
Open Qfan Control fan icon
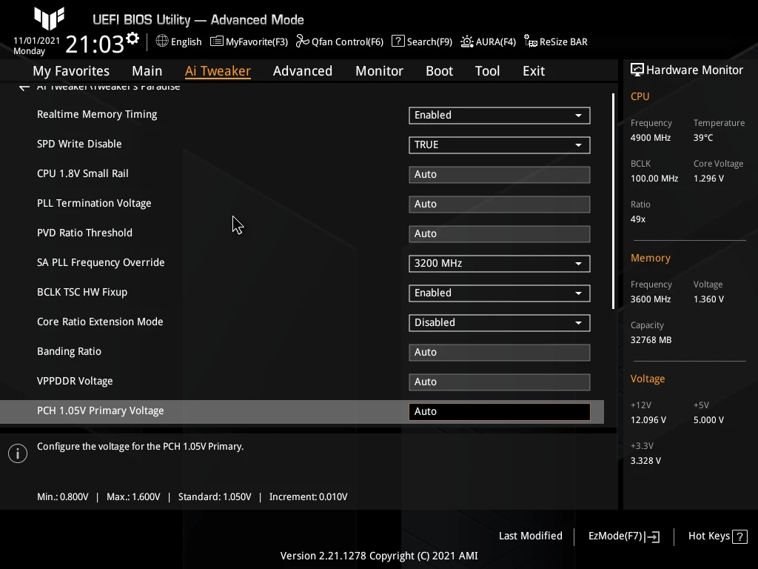tap(302, 41)
